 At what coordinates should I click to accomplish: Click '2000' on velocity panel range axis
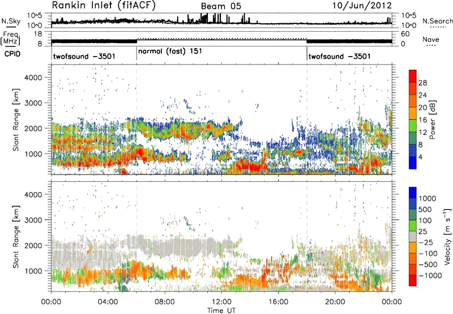click(33, 245)
